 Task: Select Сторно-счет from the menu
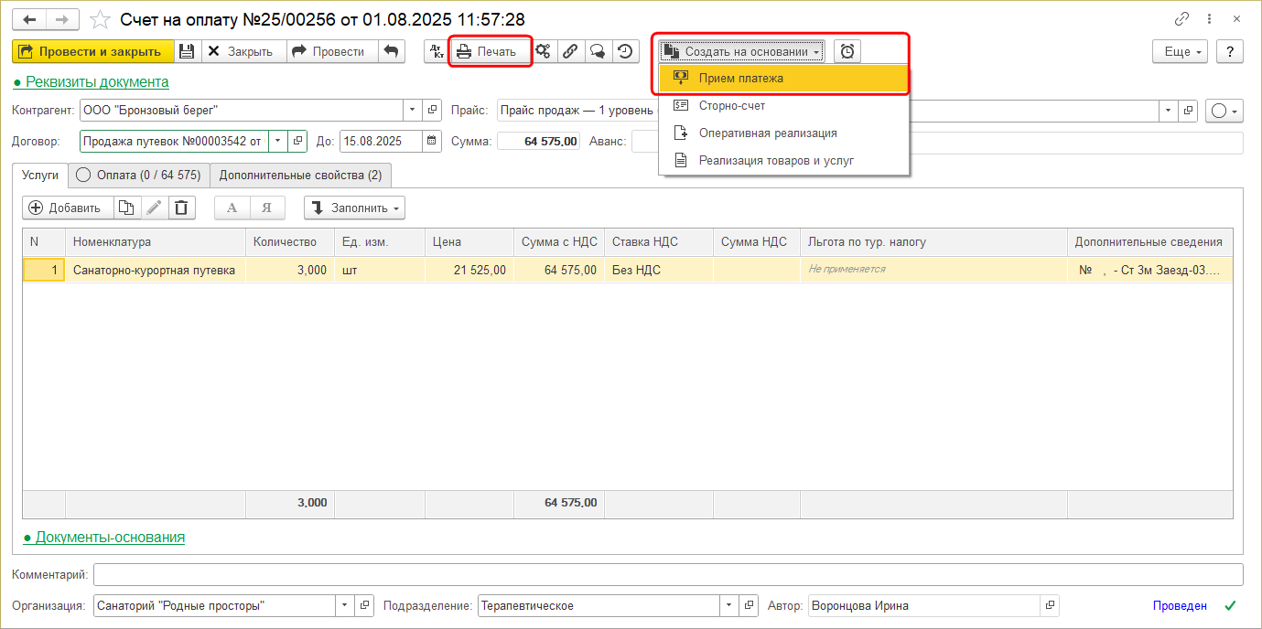[731, 105]
